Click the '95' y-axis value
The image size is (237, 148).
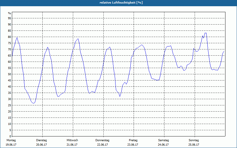tap(9, 18)
